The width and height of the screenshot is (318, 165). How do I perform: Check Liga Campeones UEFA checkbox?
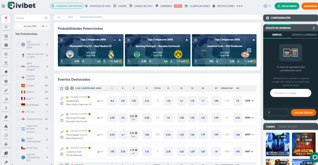click(x=18, y=44)
